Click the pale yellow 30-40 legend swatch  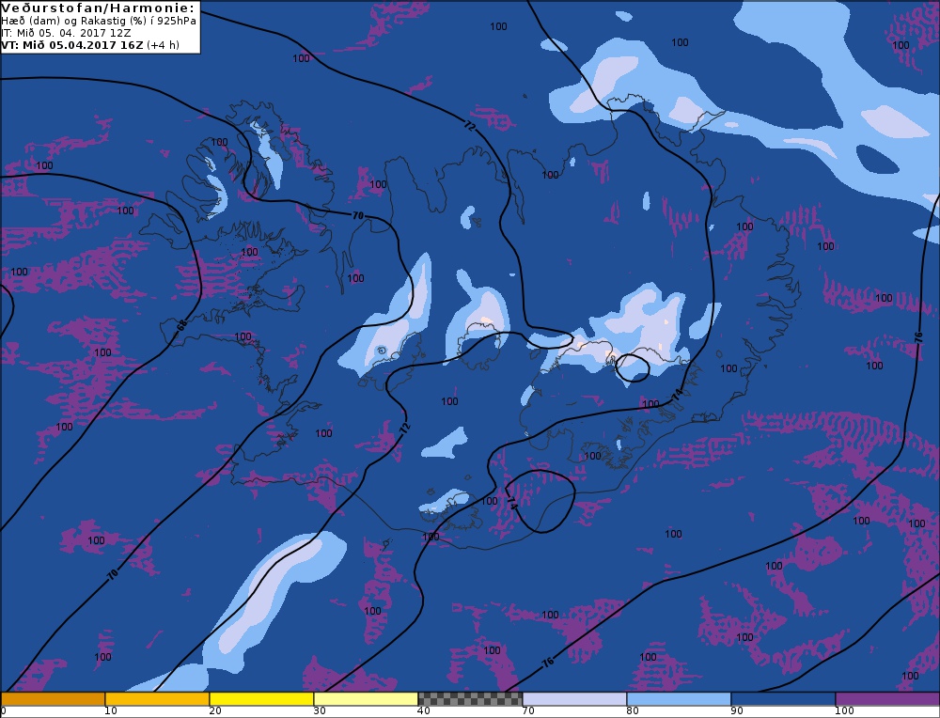(x=366, y=698)
